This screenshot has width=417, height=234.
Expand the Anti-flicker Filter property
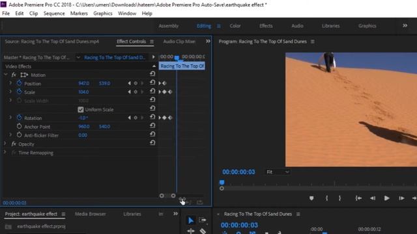(10, 135)
